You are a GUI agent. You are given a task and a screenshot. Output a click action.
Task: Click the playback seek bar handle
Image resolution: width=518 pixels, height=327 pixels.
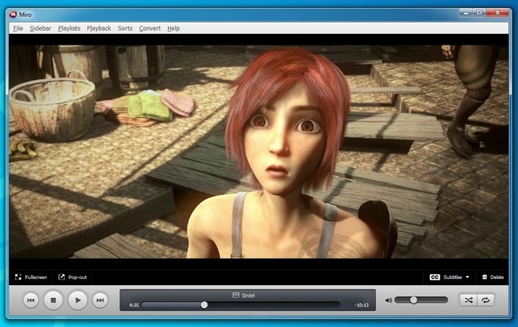tap(204, 305)
